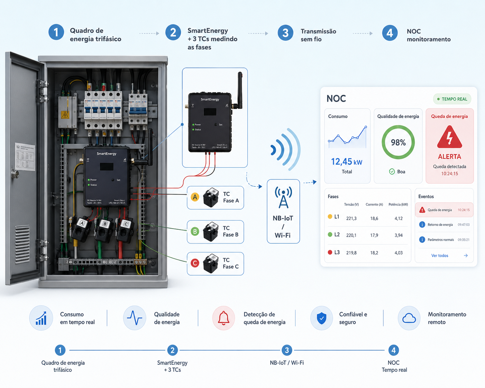Click the red C phase badge
The height and width of the screenshot is (388, 485).
click(x=195, y=263)
